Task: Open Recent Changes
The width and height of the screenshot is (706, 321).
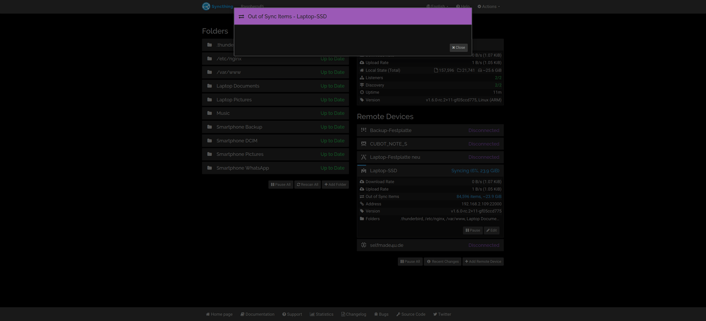Action: coord(443,262)
